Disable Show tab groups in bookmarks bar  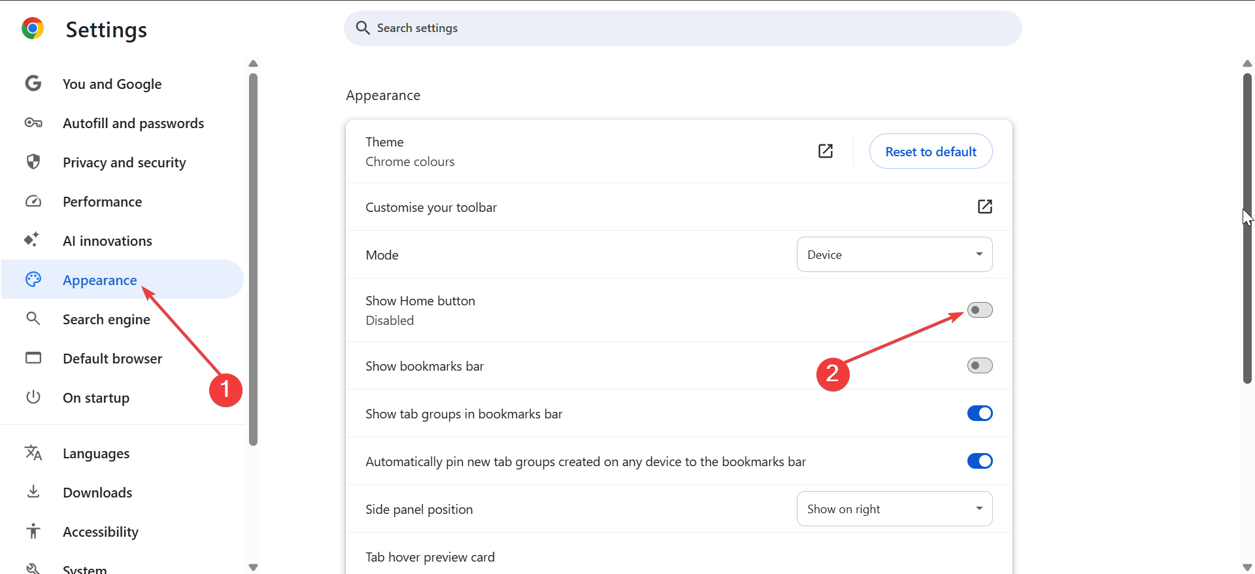pyautogui.click(x=979, y=413)
